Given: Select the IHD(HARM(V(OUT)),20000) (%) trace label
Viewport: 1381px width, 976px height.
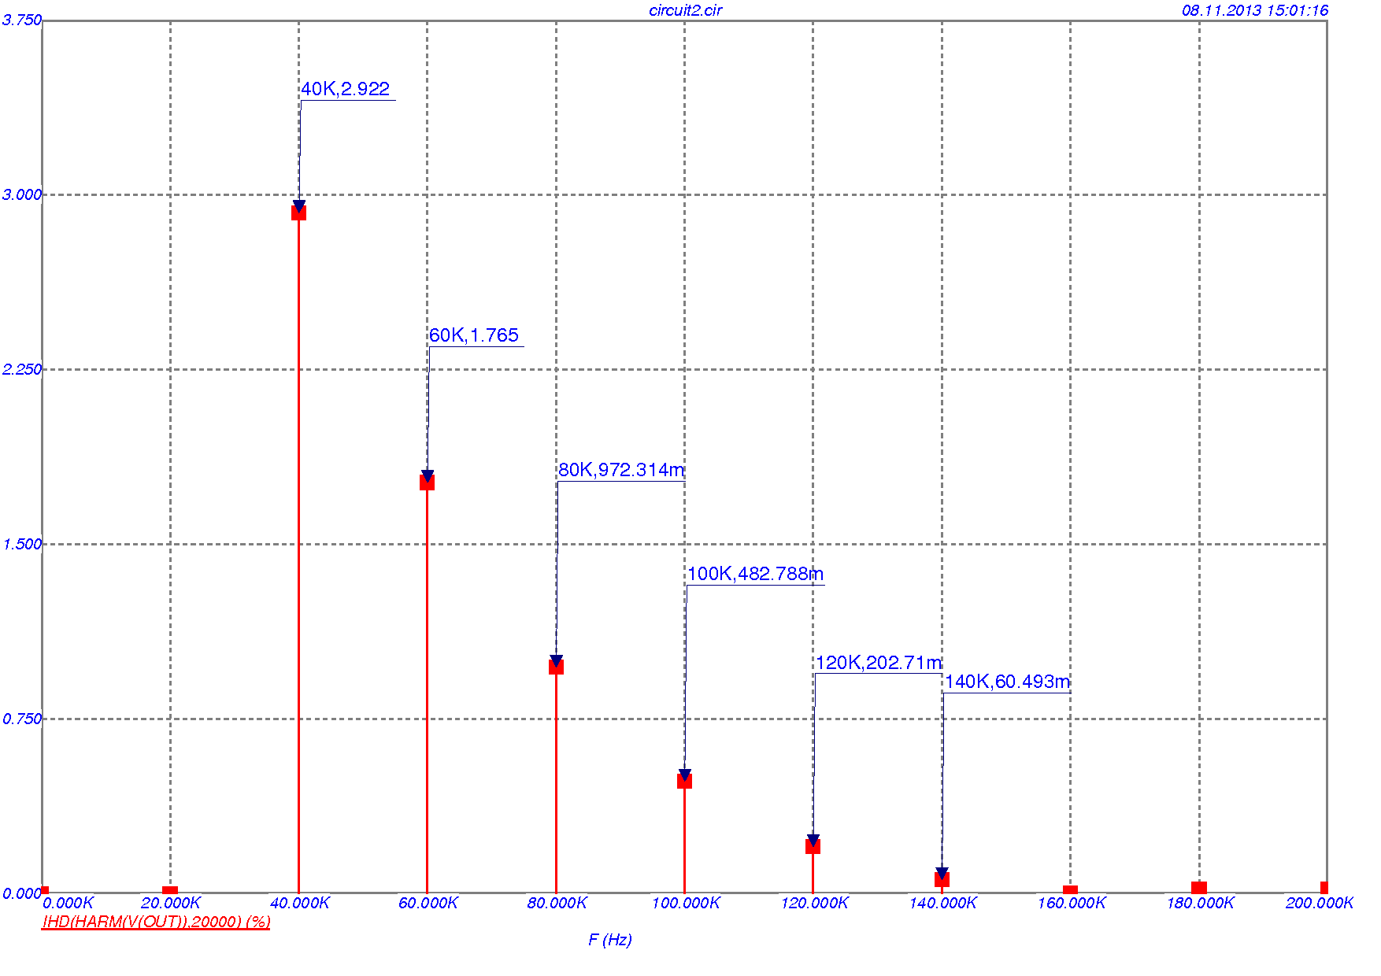Looking at the screenshot, I should [156, 922].
